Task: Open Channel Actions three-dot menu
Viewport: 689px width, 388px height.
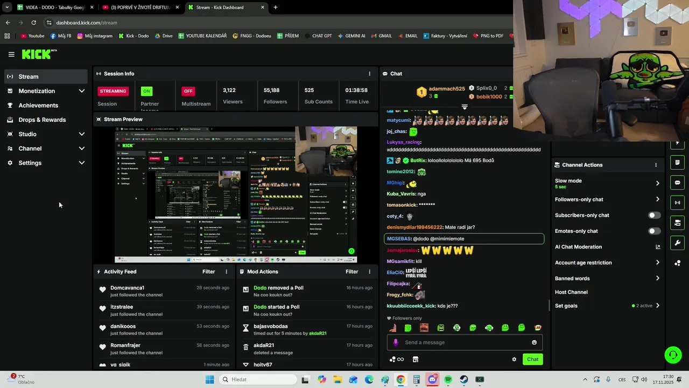Action: (x=656, y=165)
